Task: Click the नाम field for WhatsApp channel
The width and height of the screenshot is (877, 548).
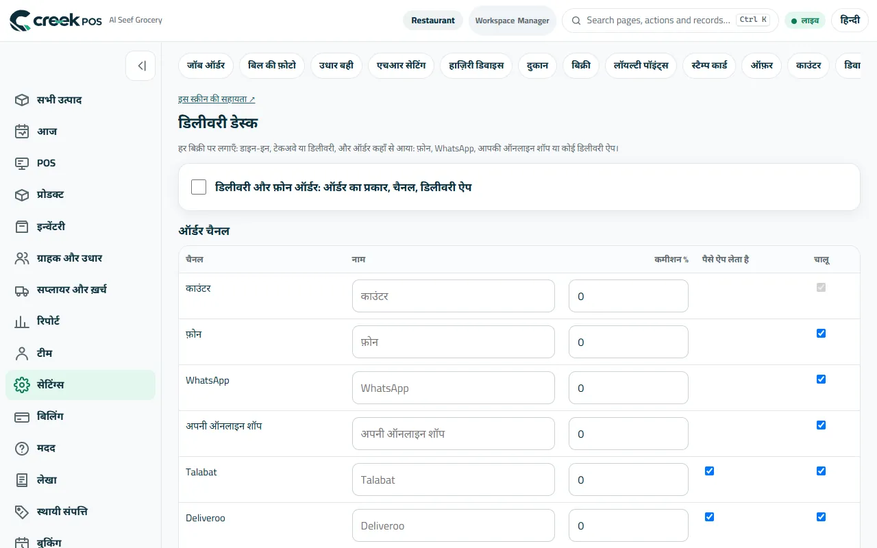Action: tap(454, 388)
